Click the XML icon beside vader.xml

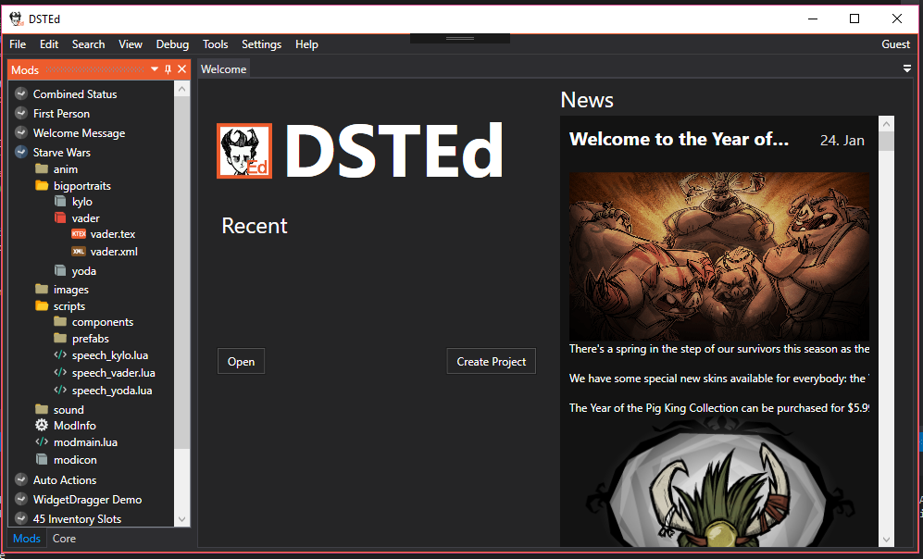tap(79, 252)
